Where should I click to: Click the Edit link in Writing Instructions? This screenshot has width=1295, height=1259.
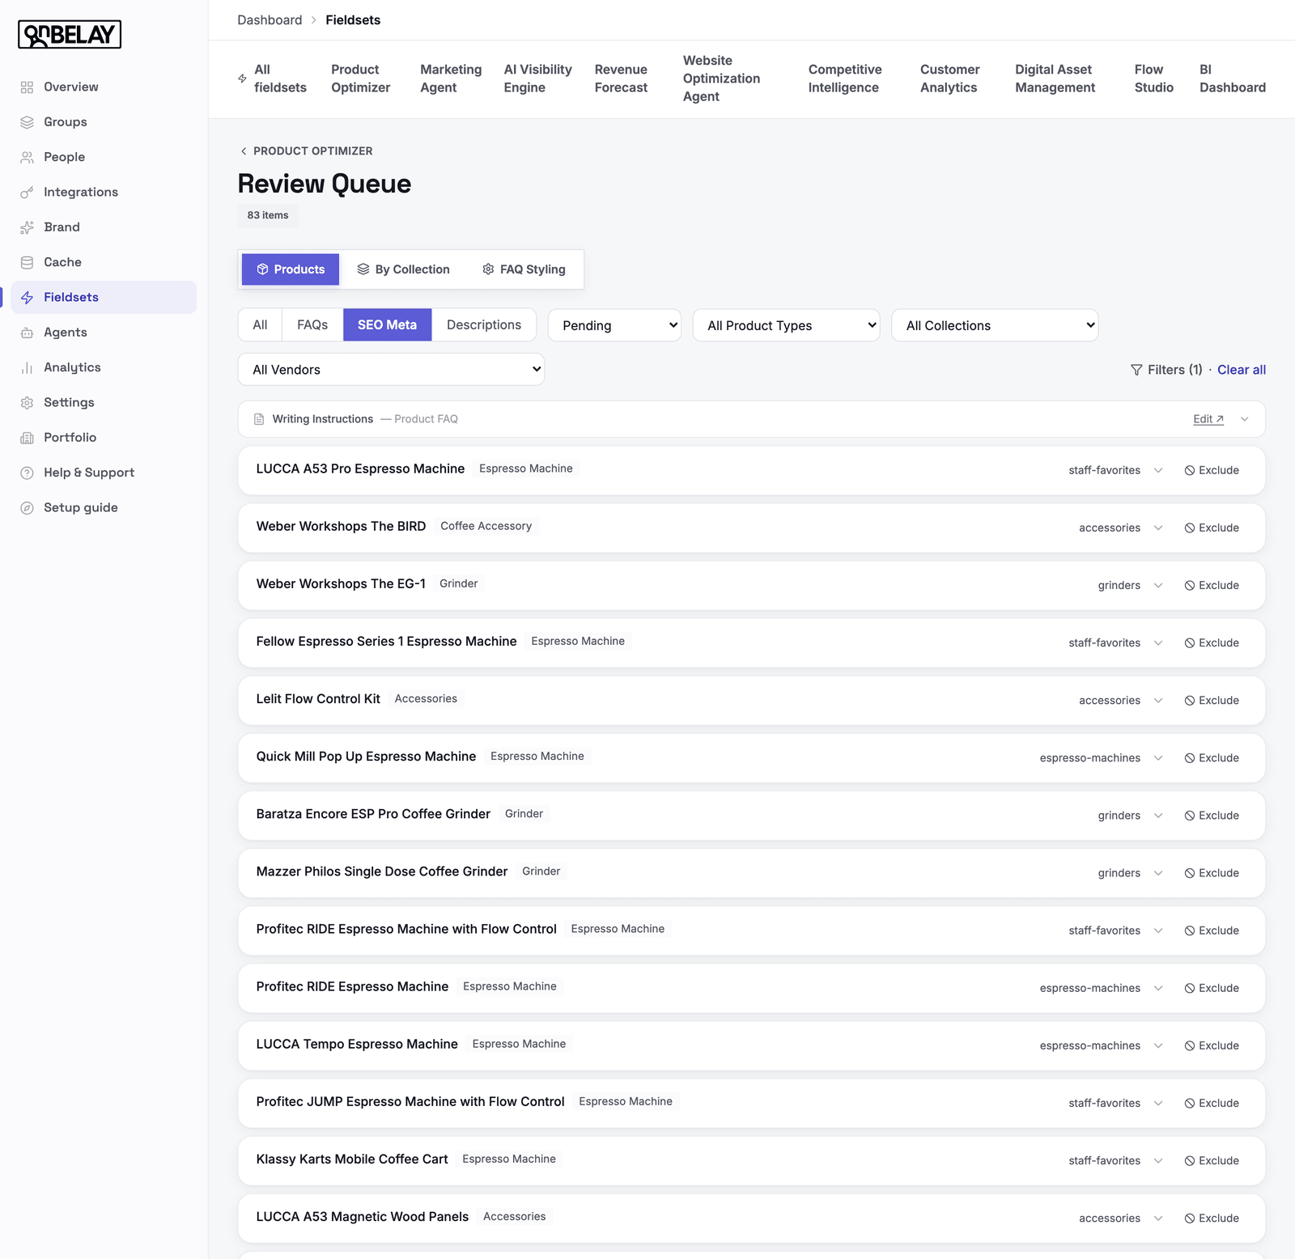pyautogui.click(x=1208, y=419)
